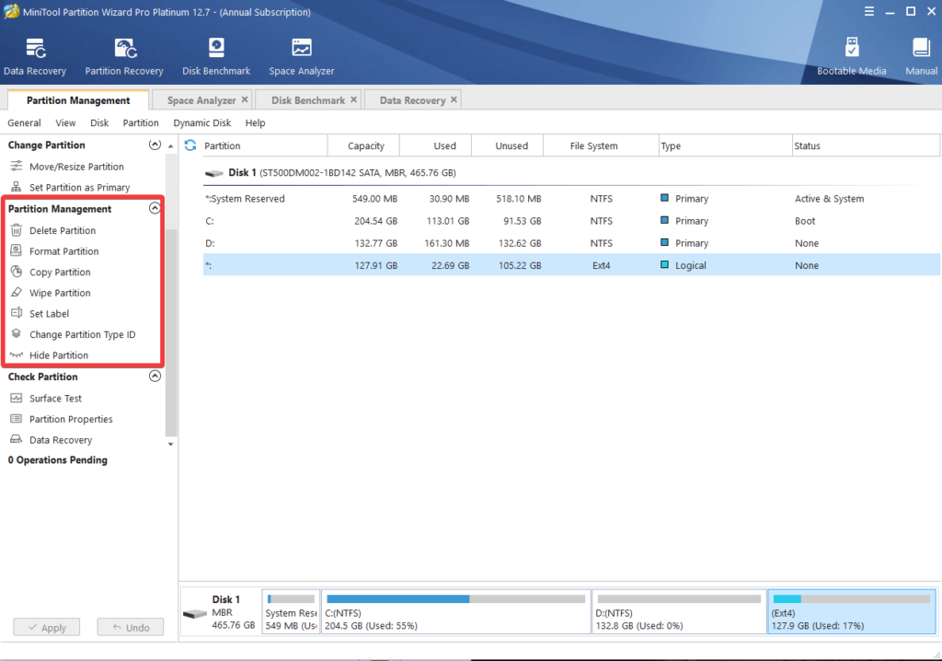Open the Disk Benchmark toolbar icon

pos(216,48)
